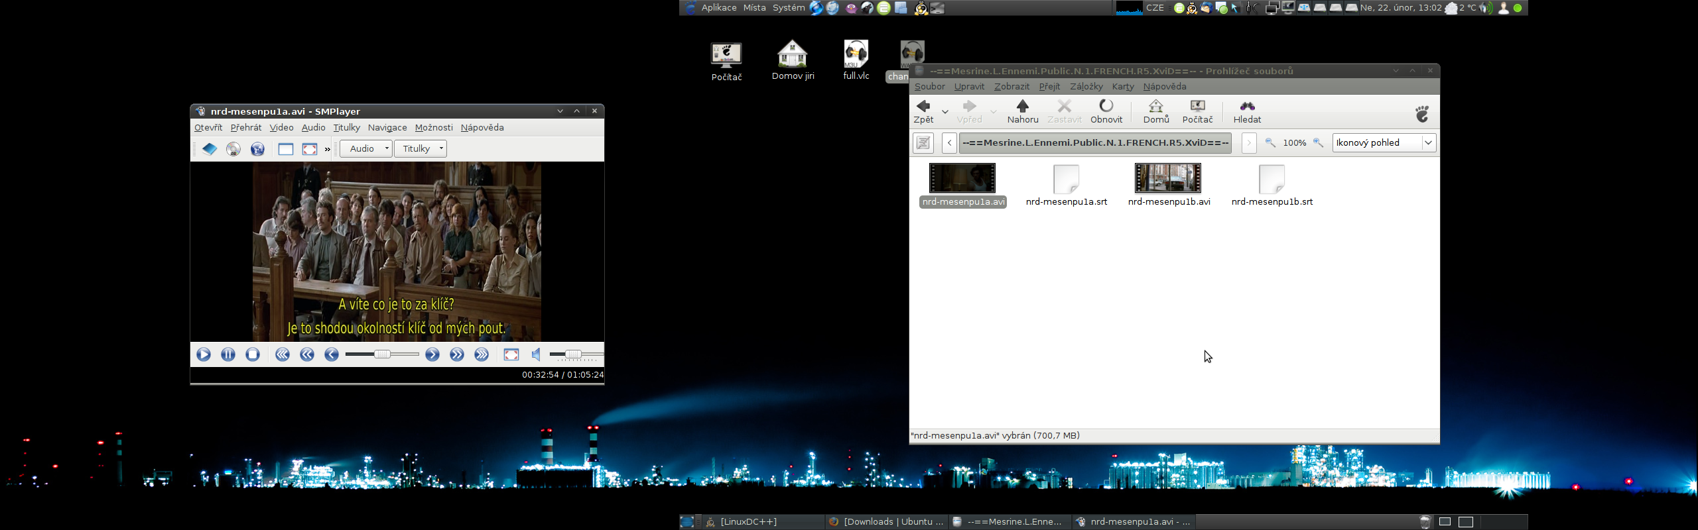Zoom in with the magnifier plus icon
1698x530 pixels.
[1319, 143]
